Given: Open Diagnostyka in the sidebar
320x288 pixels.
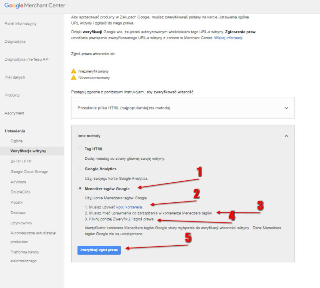Looking at the screenshot, I should pos(15,41).
